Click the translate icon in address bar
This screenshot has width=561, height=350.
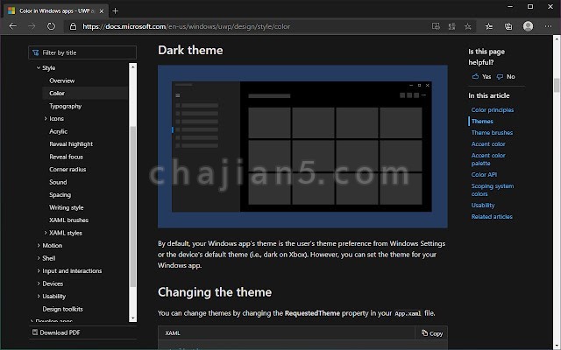tap(452, 26)
